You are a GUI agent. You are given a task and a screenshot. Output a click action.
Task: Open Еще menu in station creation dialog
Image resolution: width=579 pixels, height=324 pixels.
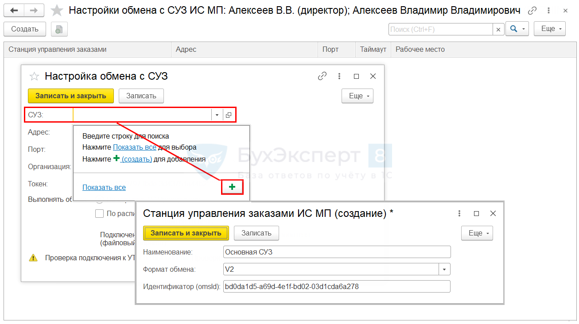477,233
